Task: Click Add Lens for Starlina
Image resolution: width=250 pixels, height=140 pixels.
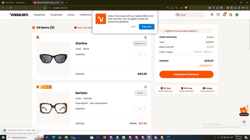Action: (x=140, y=44)
